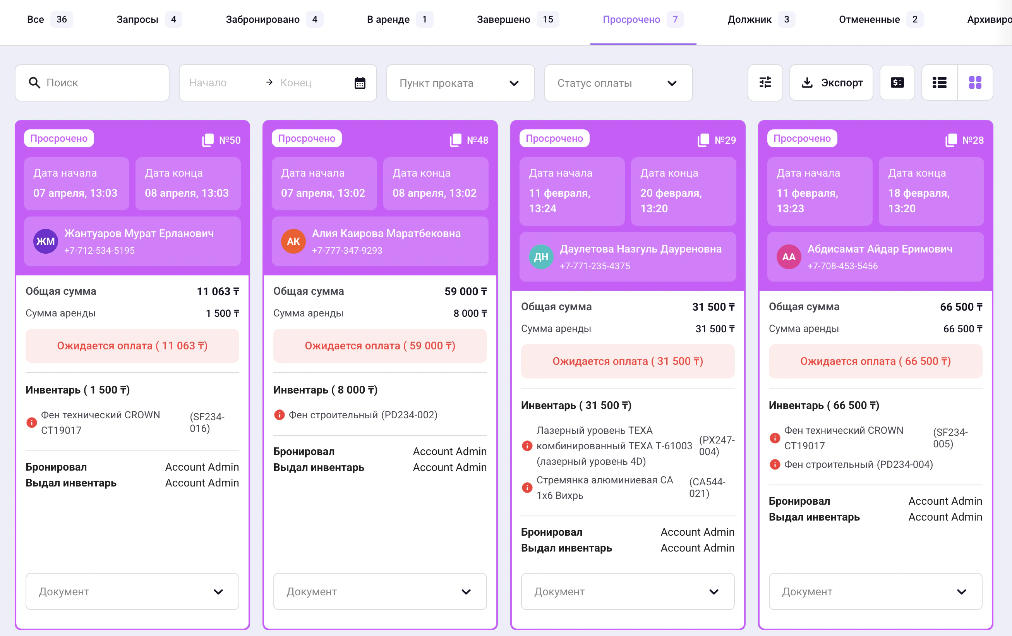This screenshot has height=636, width=1012.
Task: Click the filter sliders icon button
Action: tap(765, 83)
